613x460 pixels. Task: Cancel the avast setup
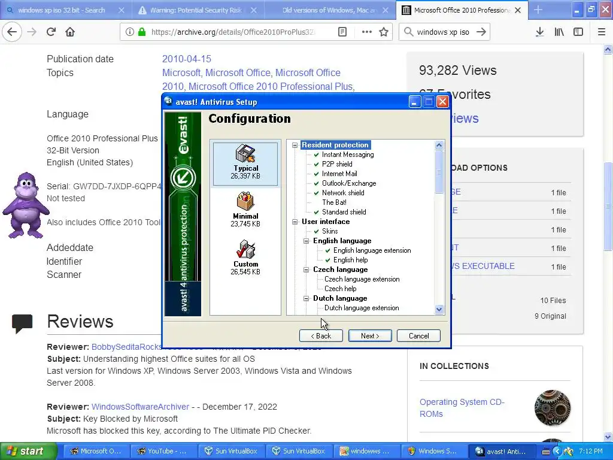point(418,335)
